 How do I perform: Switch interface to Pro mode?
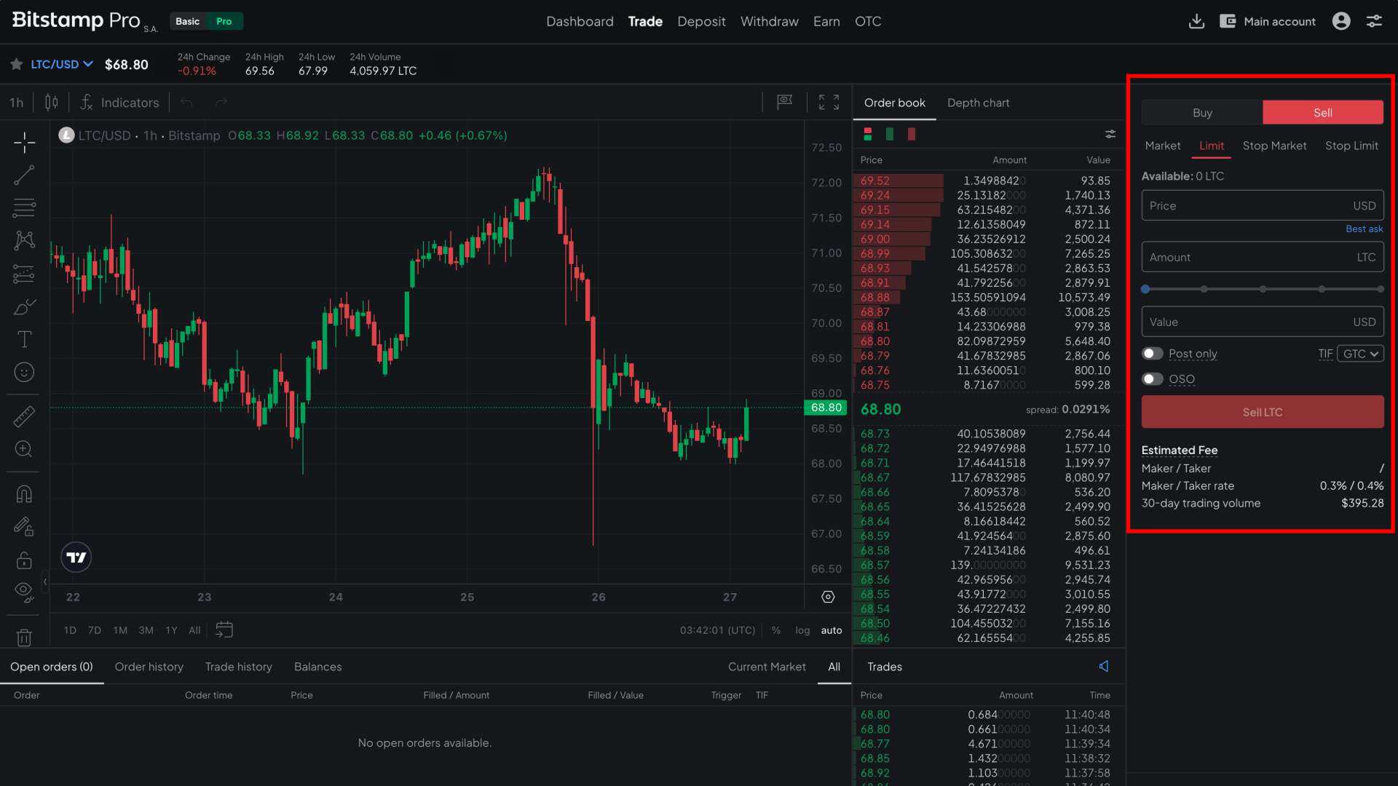(x=224, y=21)
